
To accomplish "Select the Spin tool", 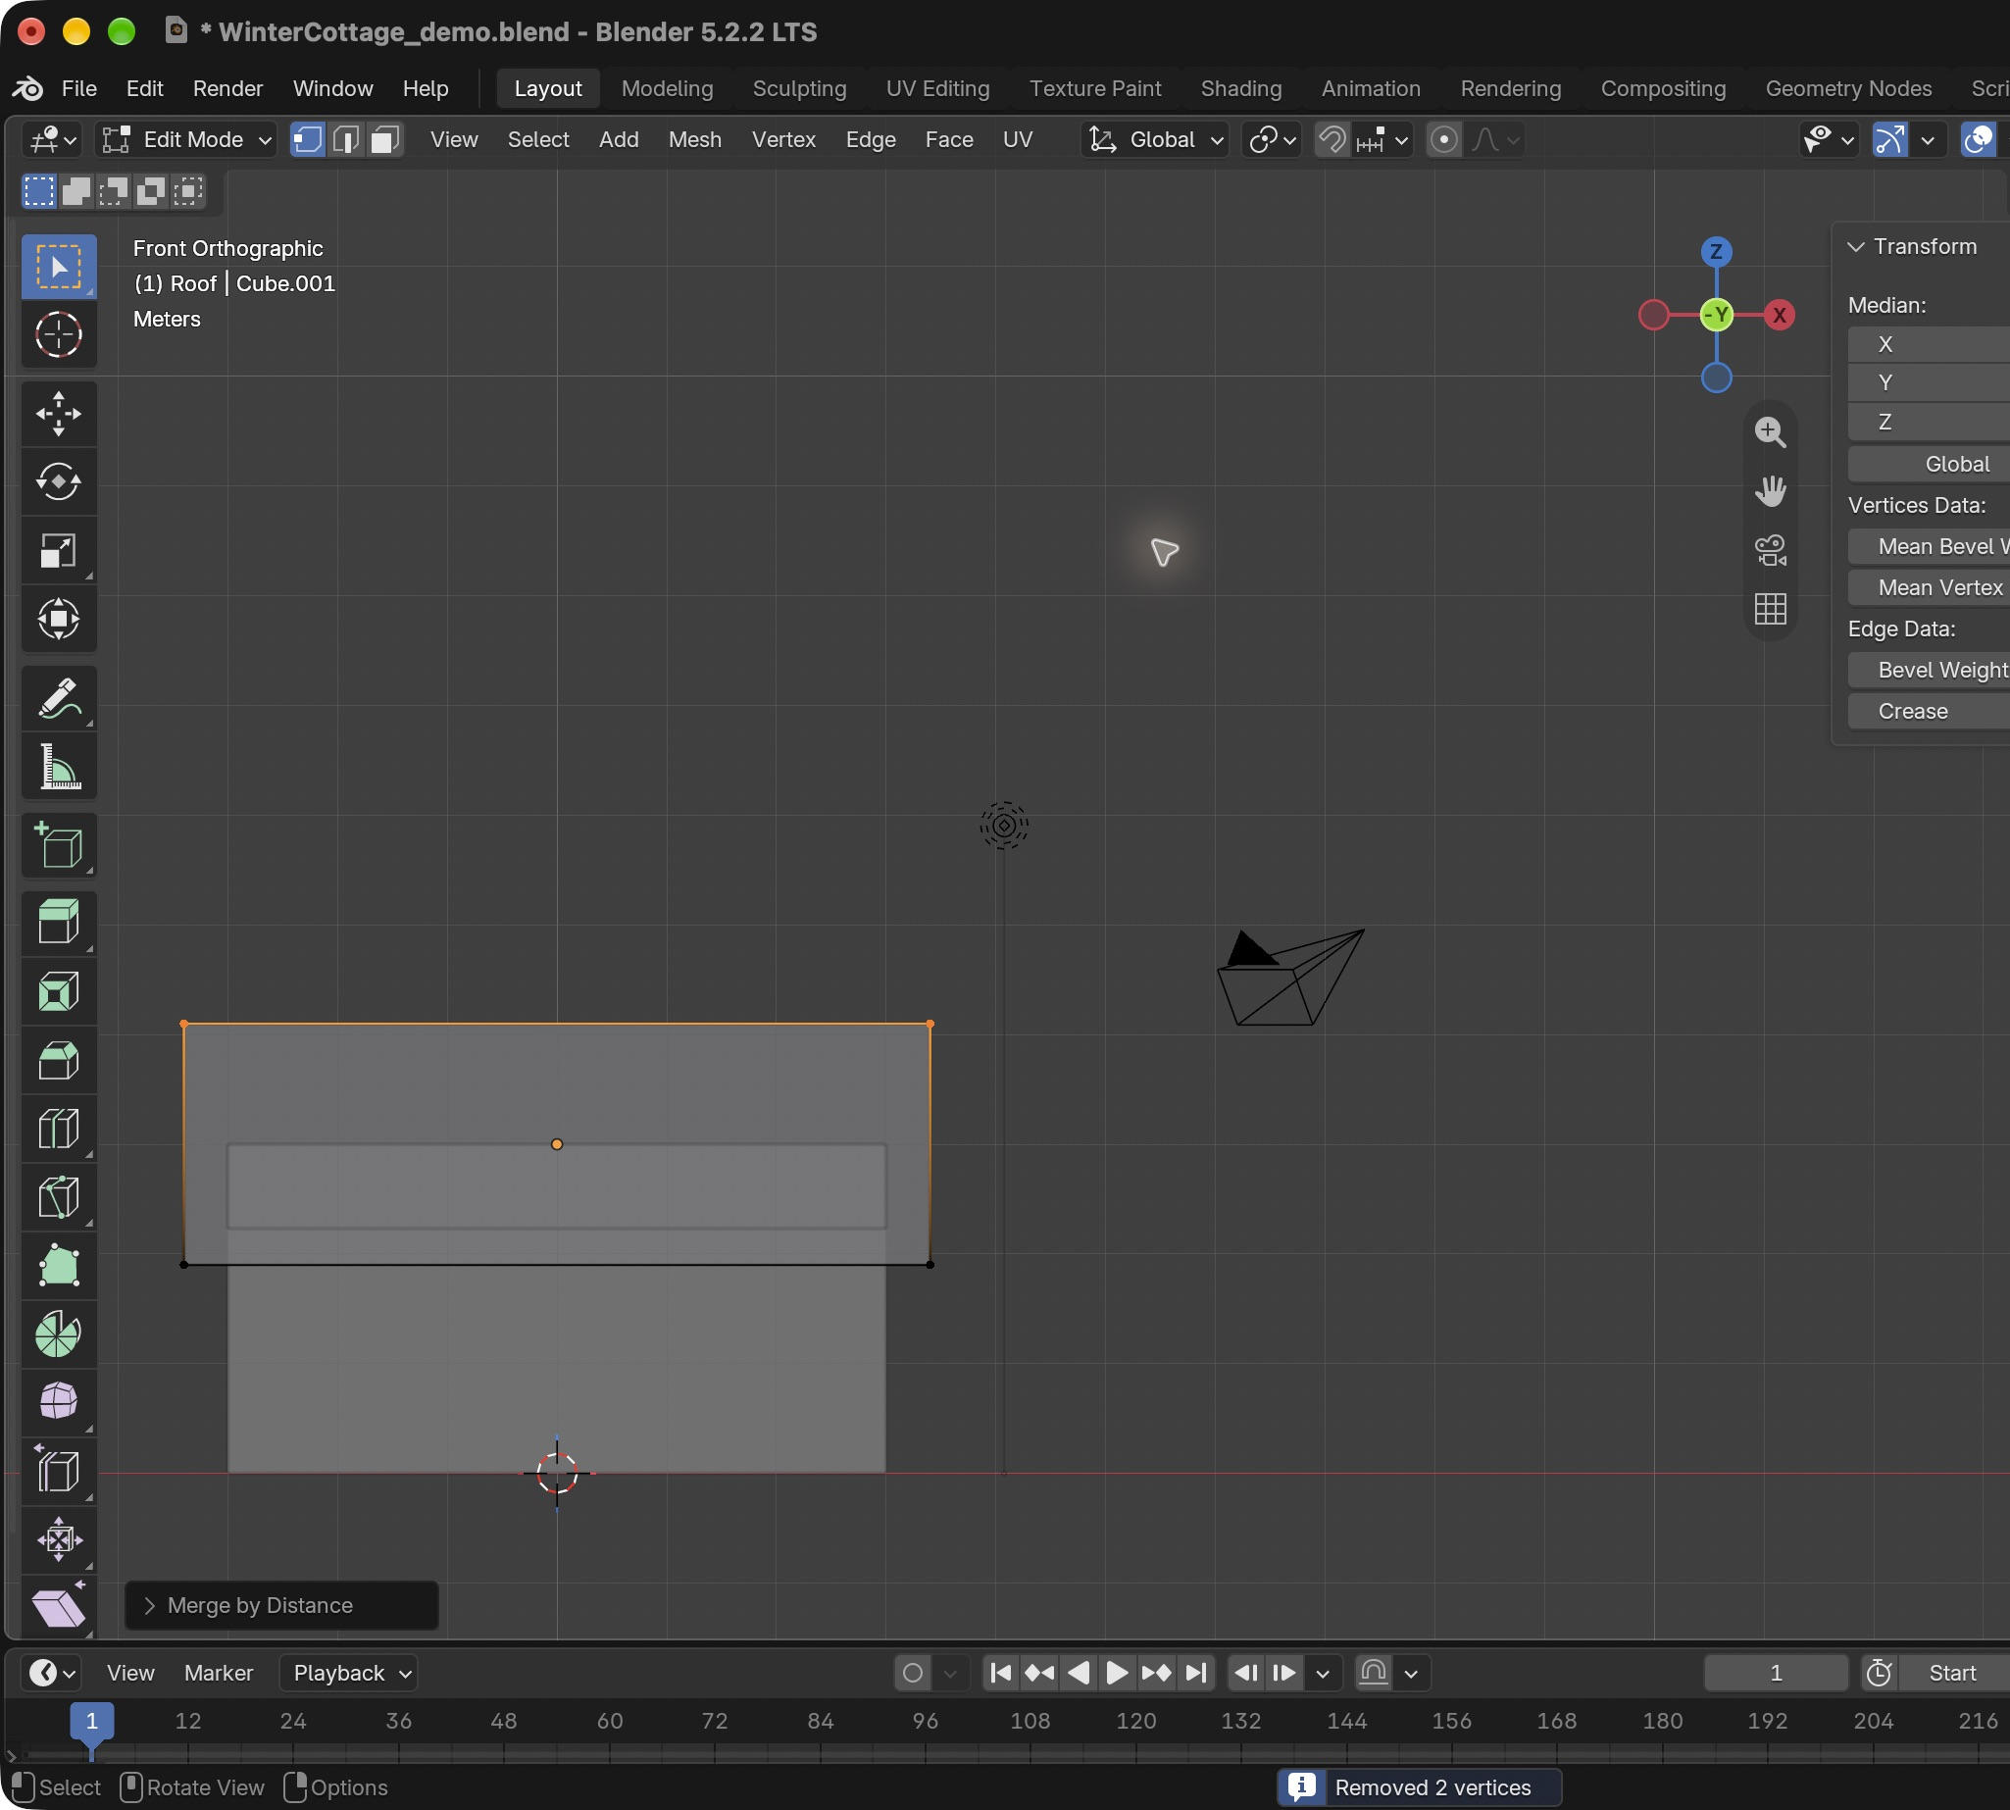I will 59,1334.
